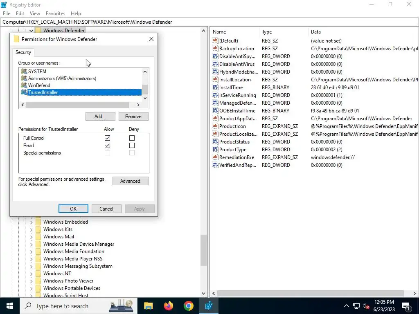Viewport: 419px width, 314px height.
Task: Click values pane horizontal scrollbar thumb
Action: click(310, 293)
